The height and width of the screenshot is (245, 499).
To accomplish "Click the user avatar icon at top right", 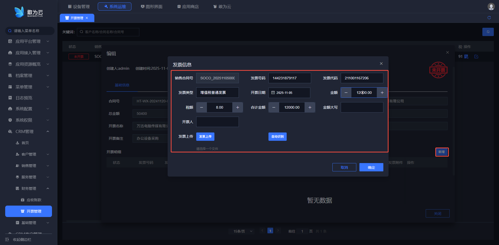I will 491,6.
